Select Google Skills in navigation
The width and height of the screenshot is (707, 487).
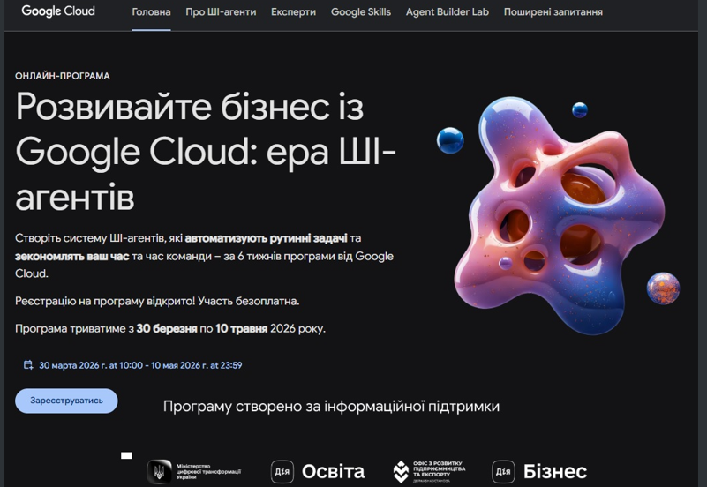pyautogui.click(x=361, y=12)
